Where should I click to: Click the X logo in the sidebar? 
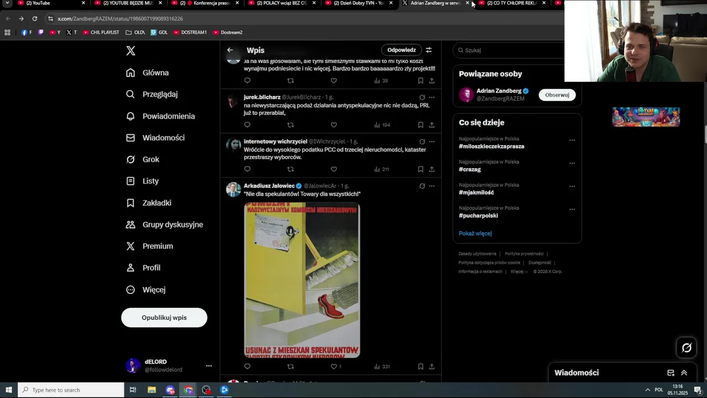click(130, 51)
